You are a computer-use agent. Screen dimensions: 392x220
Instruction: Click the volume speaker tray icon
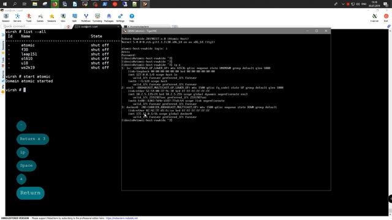pos(358,4)
